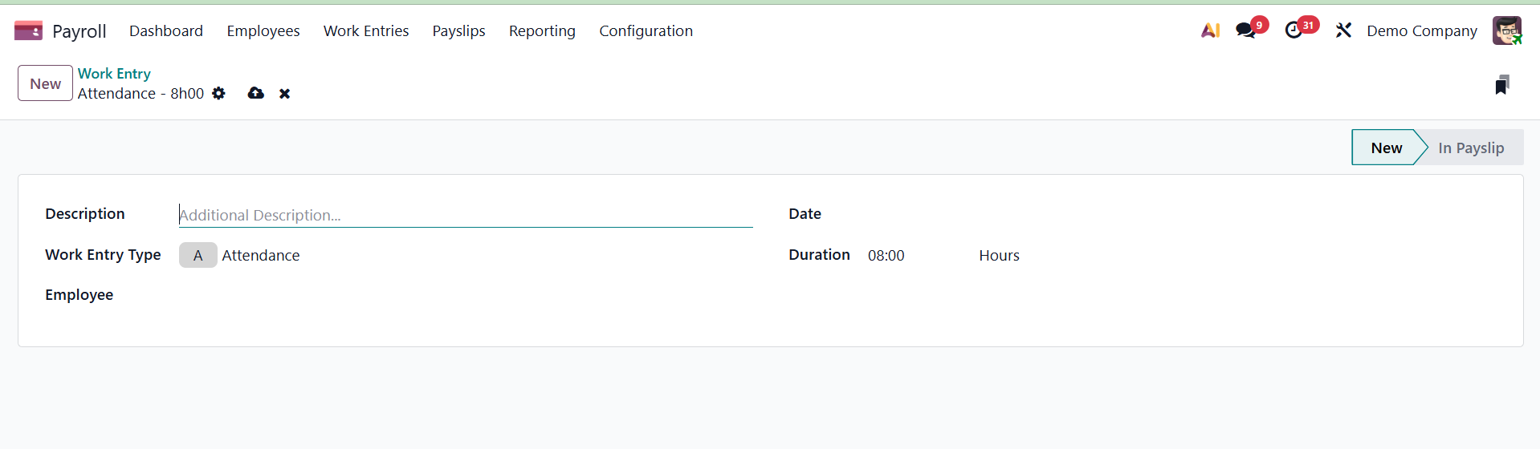Open the Employees menu
Viewport: 1540px width, 449px height.
(x=263, y=31)
